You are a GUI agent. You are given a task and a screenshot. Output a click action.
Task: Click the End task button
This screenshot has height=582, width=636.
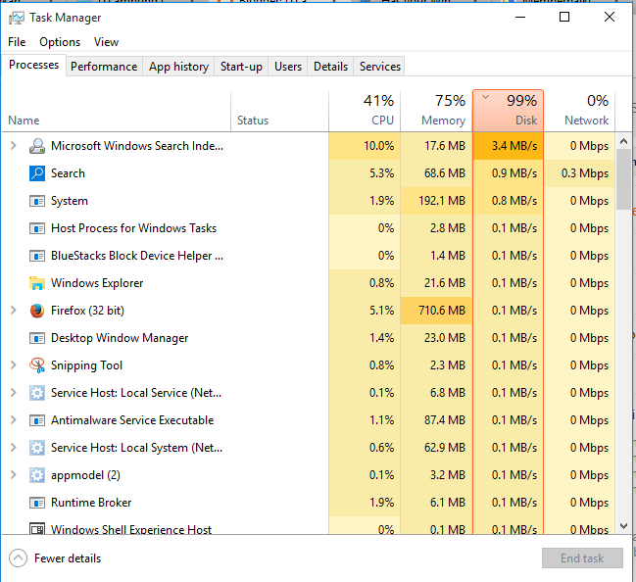click(582, 558)
